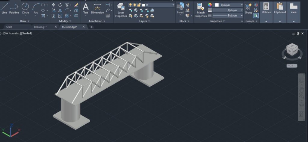Open the Start tab
The width and height of the screenshot is (308, 142).
click(9, 27)
